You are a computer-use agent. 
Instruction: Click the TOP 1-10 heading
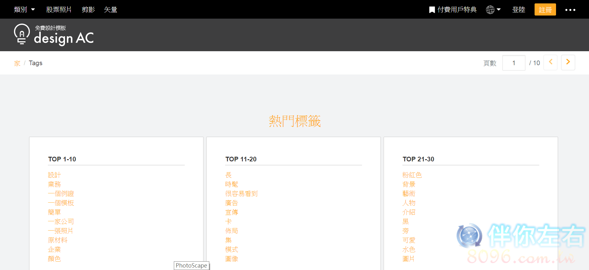[62, 159]
